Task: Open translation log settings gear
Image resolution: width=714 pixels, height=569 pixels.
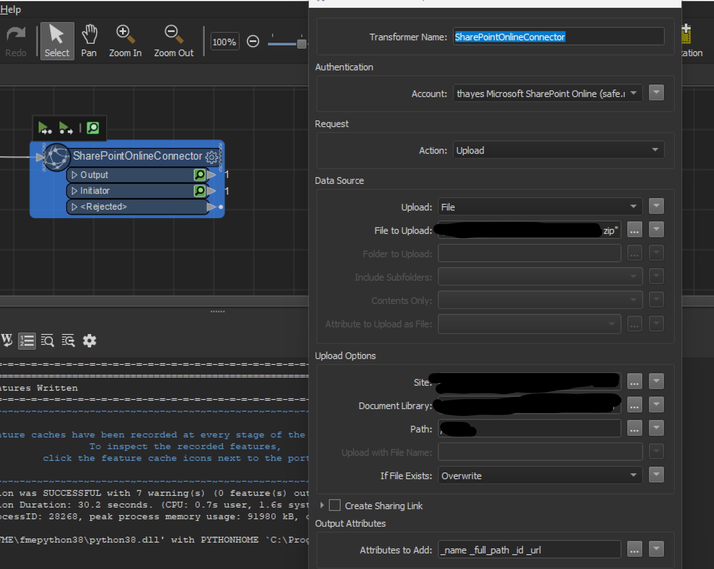Action: pos(90,340)
